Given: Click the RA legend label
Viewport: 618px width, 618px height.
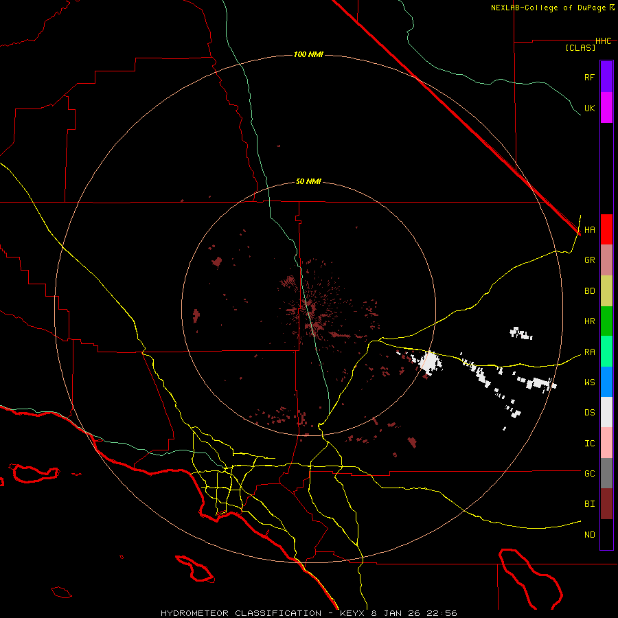Looking at the screenshot, I should point(589,352).
